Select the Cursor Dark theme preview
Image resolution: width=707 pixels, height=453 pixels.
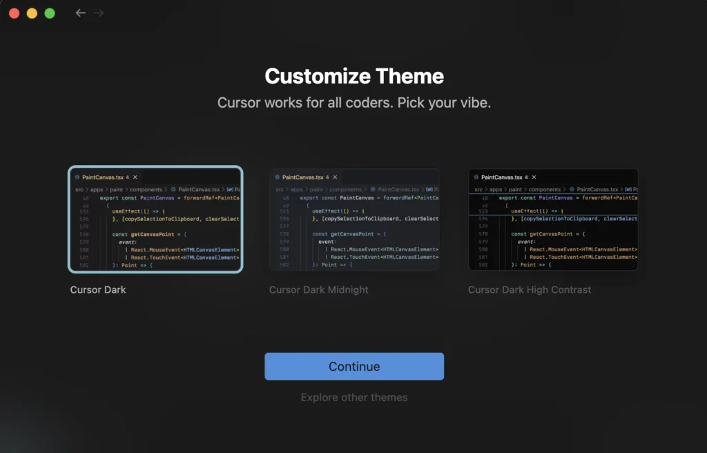coord(155,220)
